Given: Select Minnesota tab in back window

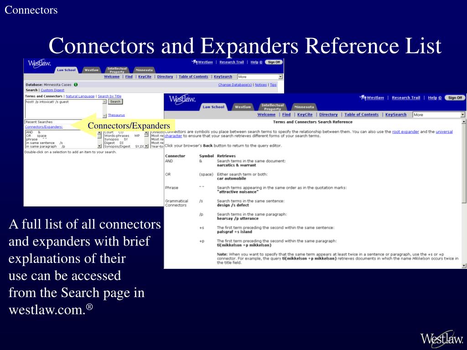Looking at the screenshot, I should (144, 70).
